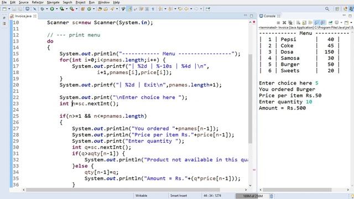Screen dimensions: 354x199
Task: Open the New file dropdown arrow
Action: 9,9
